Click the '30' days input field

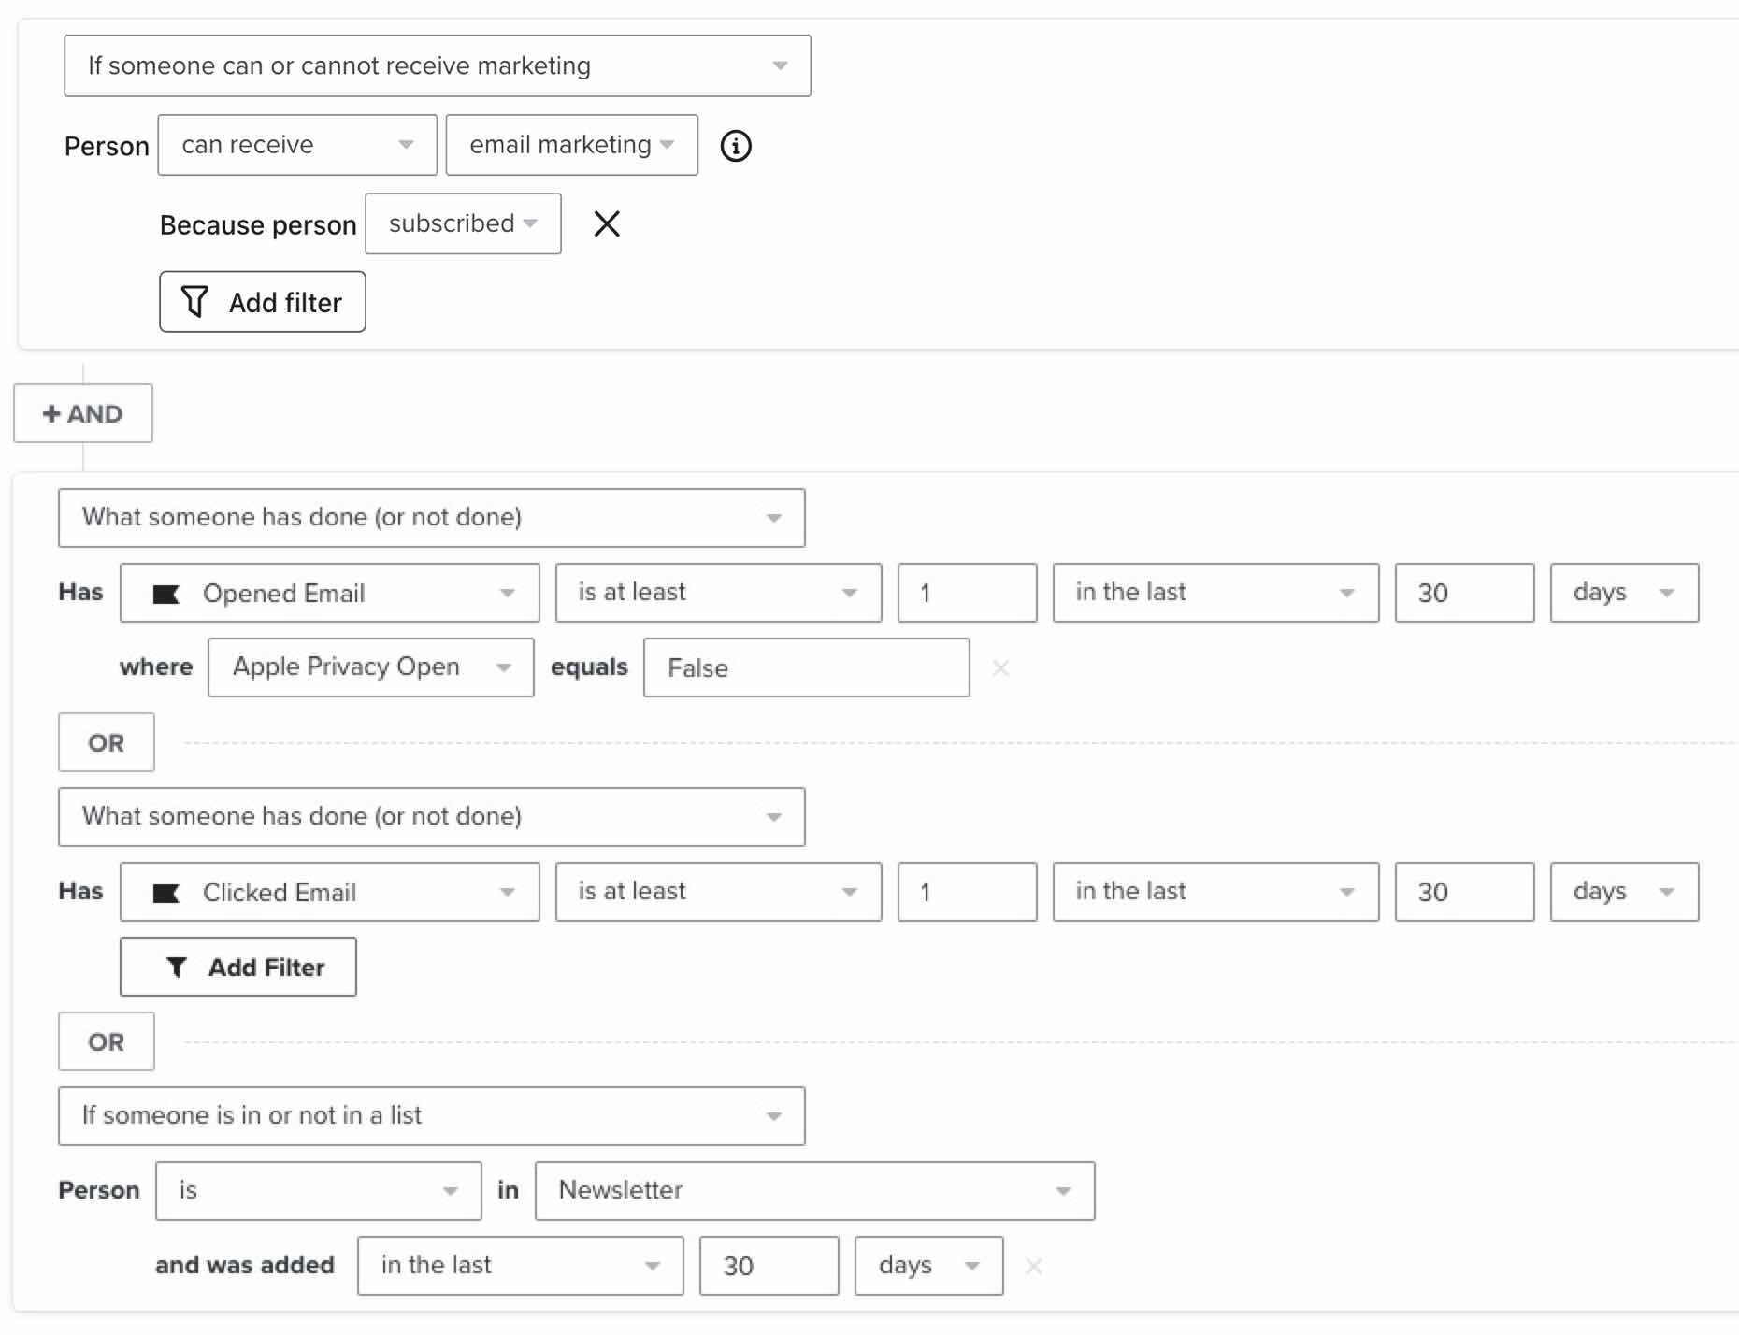tap(1463, 592)
